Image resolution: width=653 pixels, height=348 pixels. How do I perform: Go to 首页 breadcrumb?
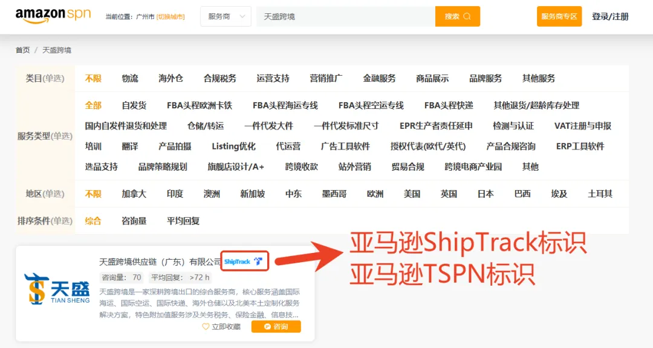(x=23, y=50)
